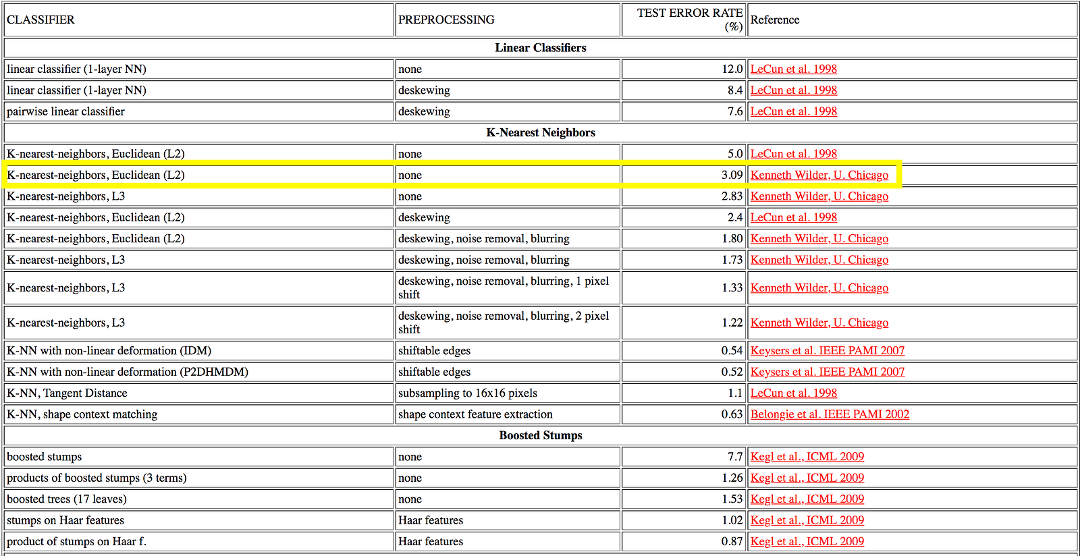Screen dimensions: 1080x556
Task: Open Kenneth Wilder link in the 3.09 row
Action: [819, 175]
